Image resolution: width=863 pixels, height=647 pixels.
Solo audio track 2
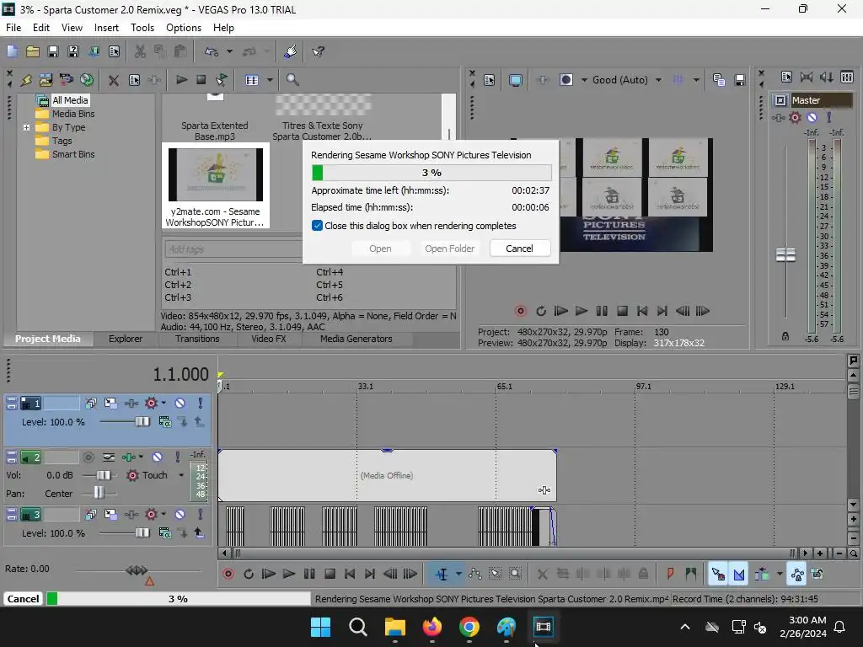(177, 457)
